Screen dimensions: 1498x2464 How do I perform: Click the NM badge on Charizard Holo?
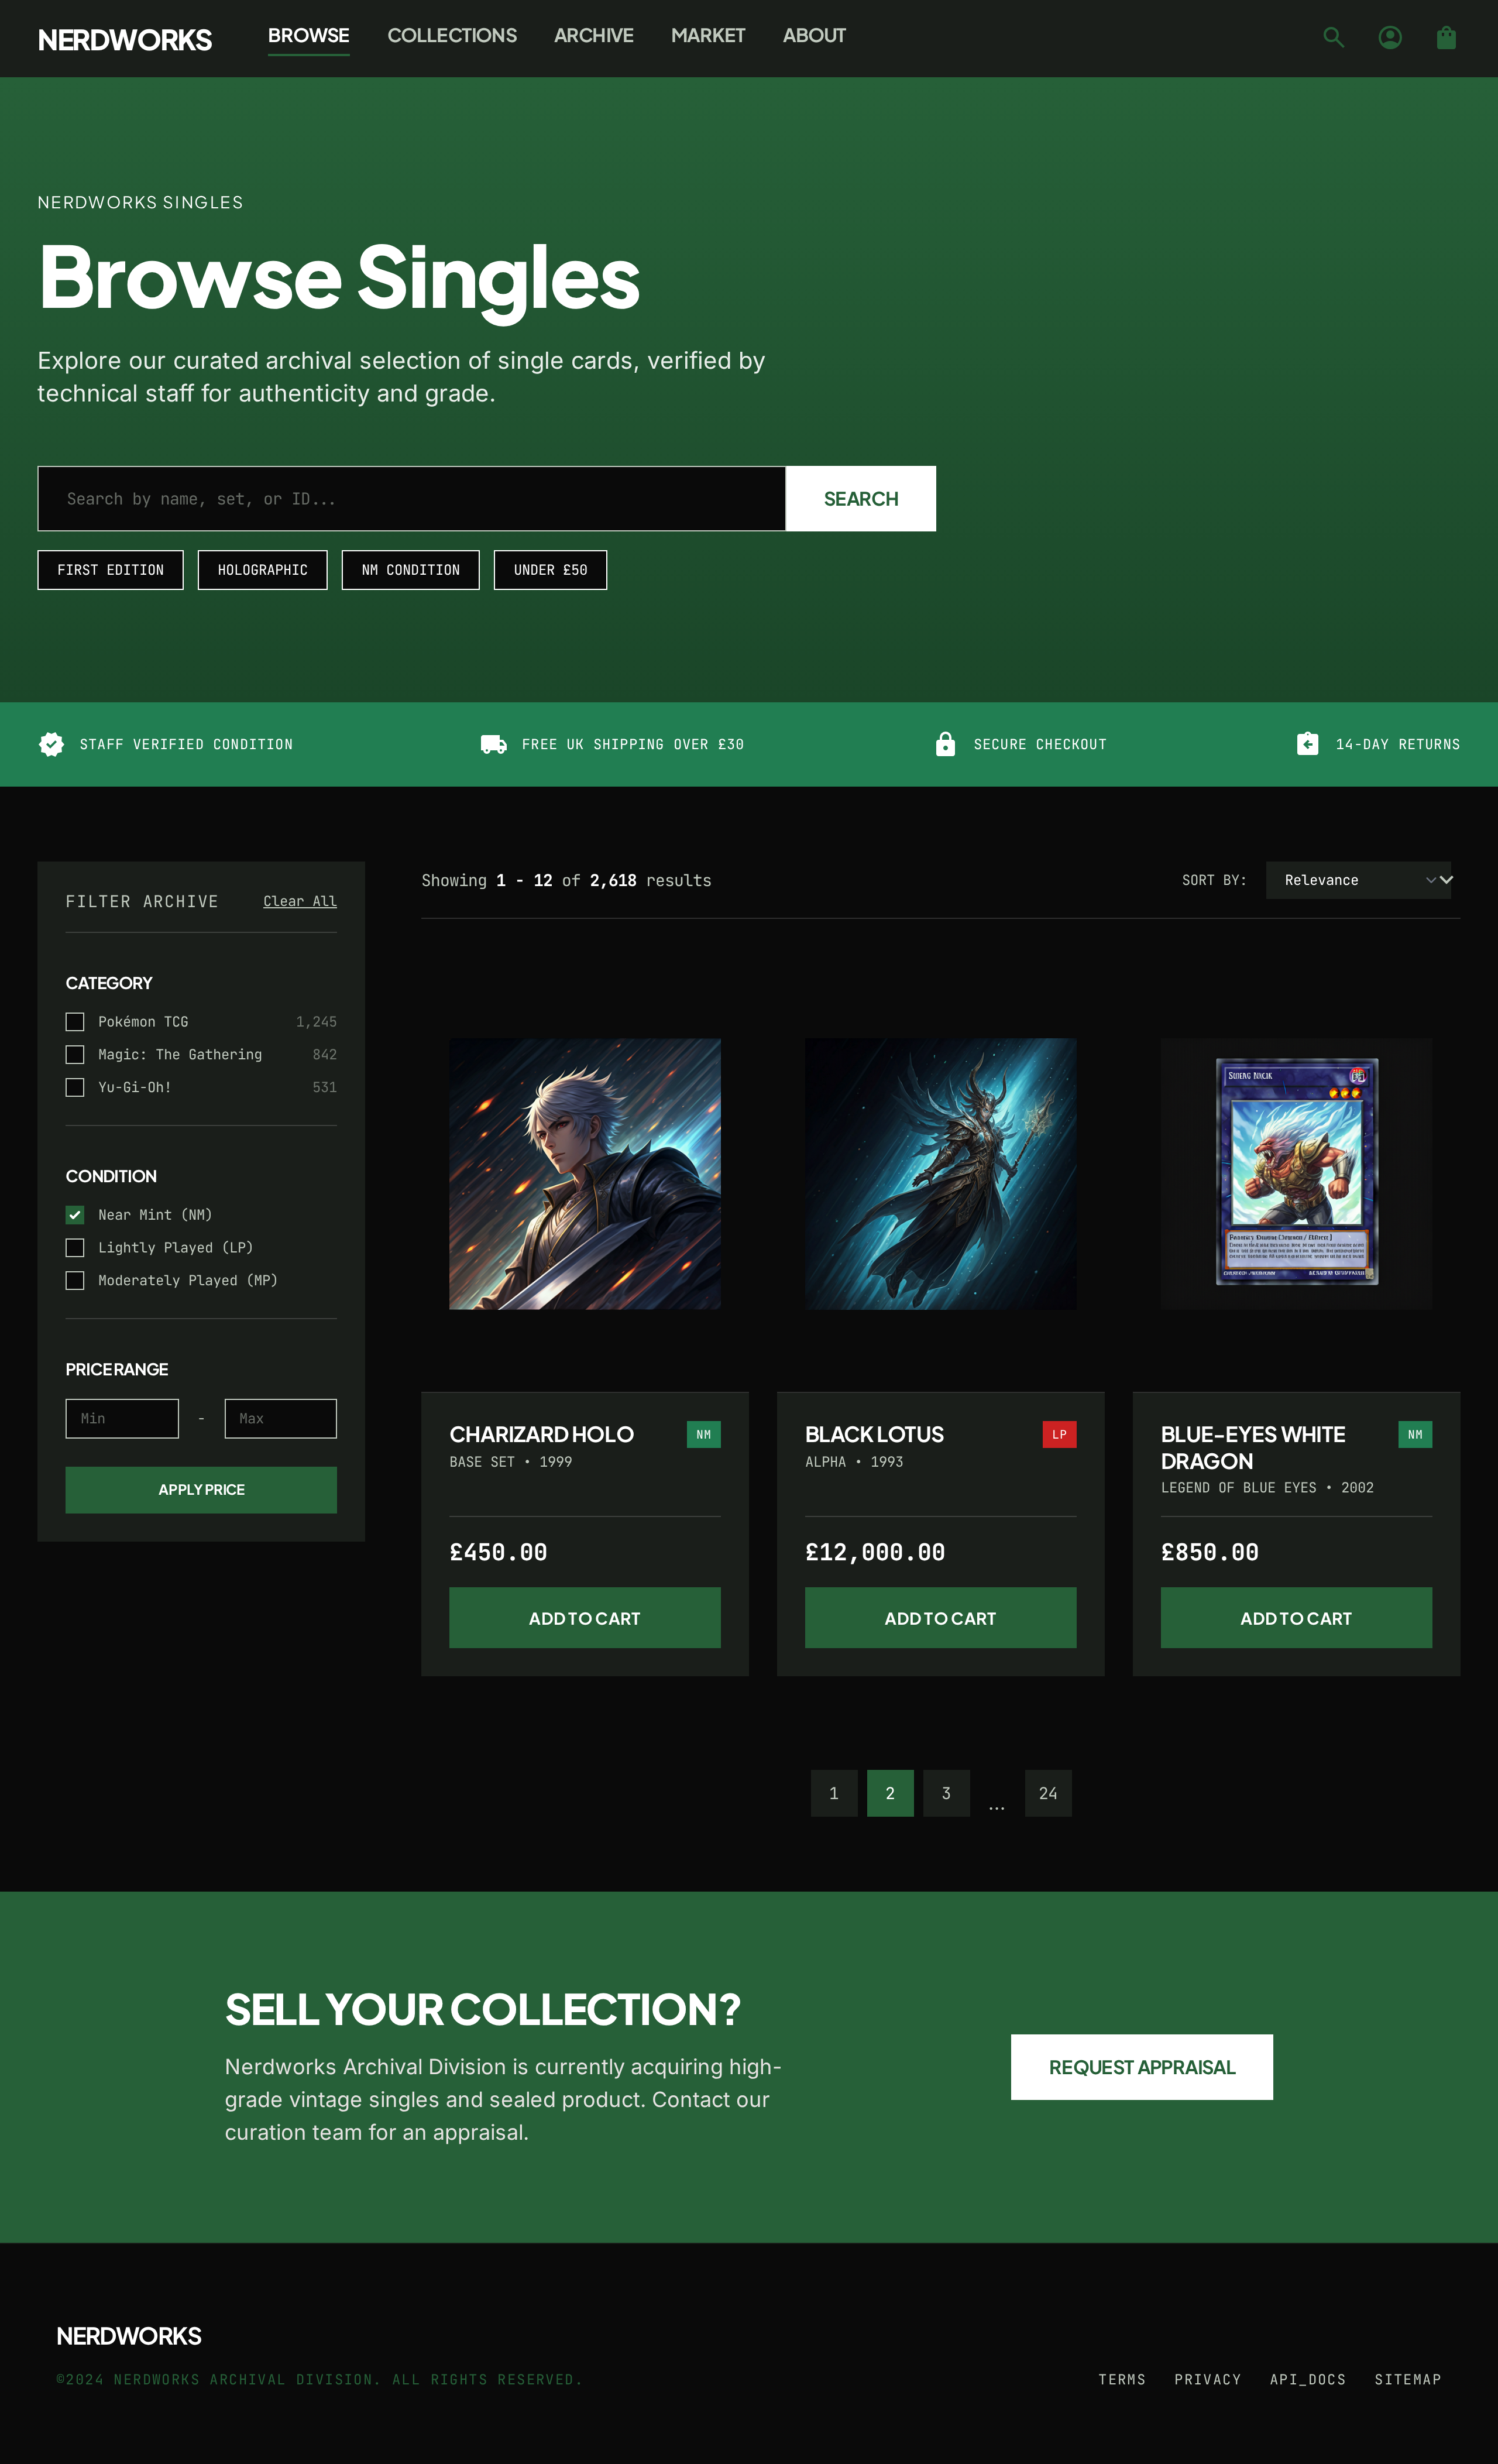pos(703,1434)
